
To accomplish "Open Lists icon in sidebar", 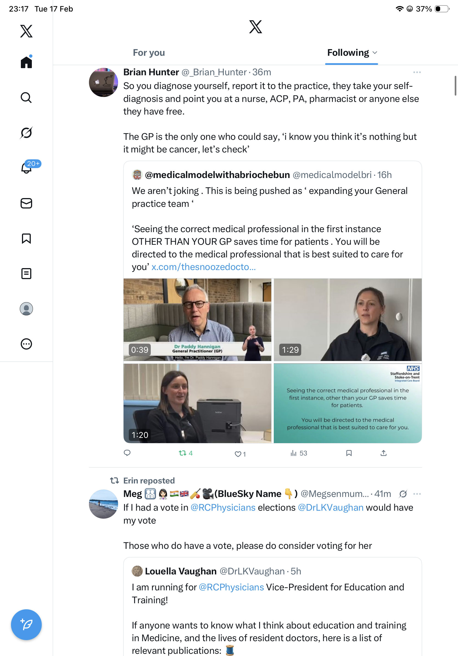I will click(x=26, y=274).
